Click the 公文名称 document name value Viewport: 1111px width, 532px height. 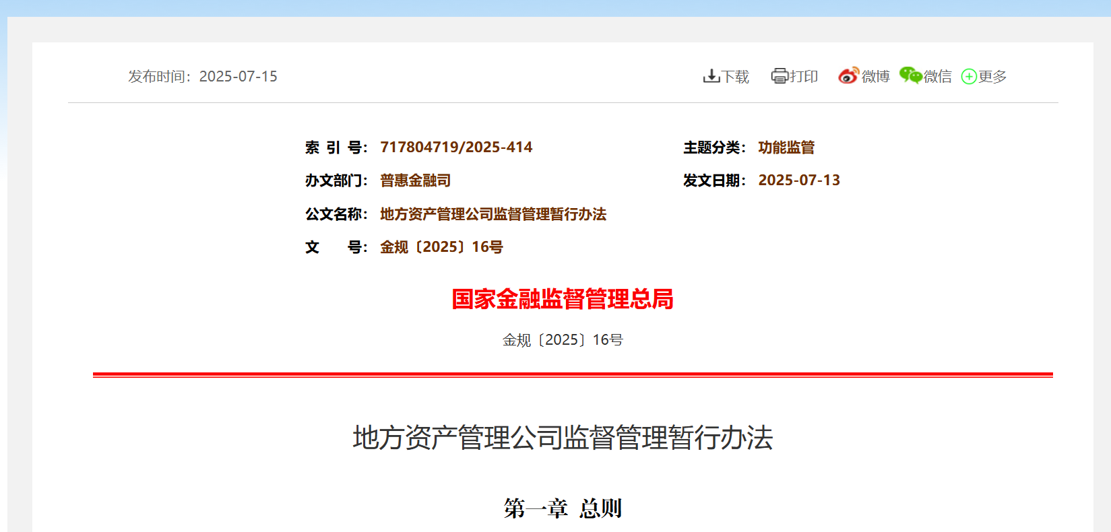(493, 214)
